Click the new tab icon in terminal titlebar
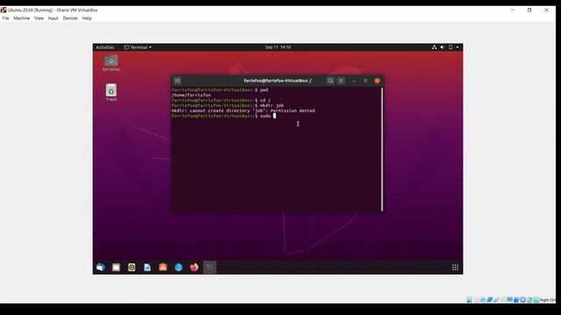The width and height of the screenshot is (561, 315). (x=177, y=80)
